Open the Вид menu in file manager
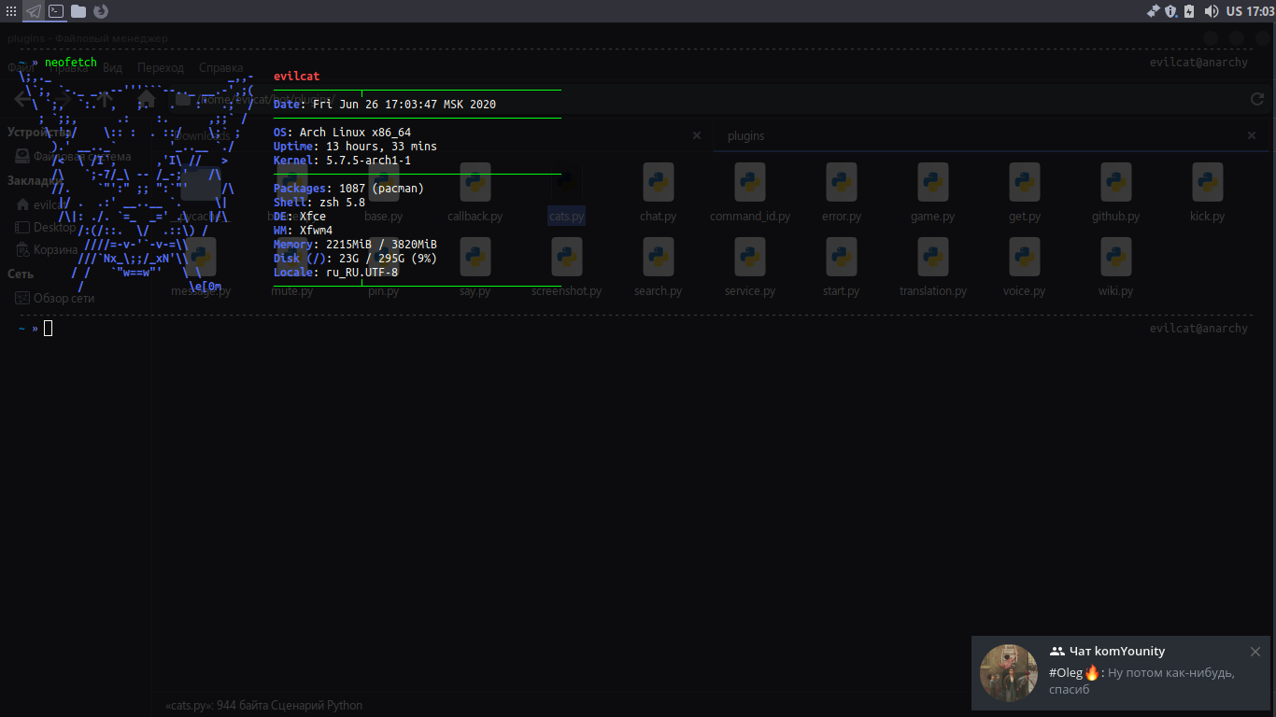This screenshot has height=717, width=1276. tap(112, 67)
